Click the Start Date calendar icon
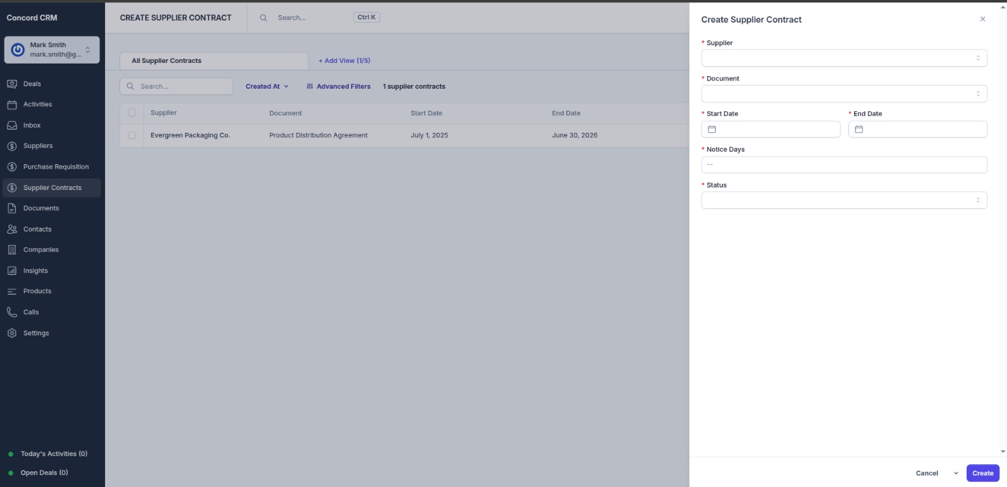 712,129
